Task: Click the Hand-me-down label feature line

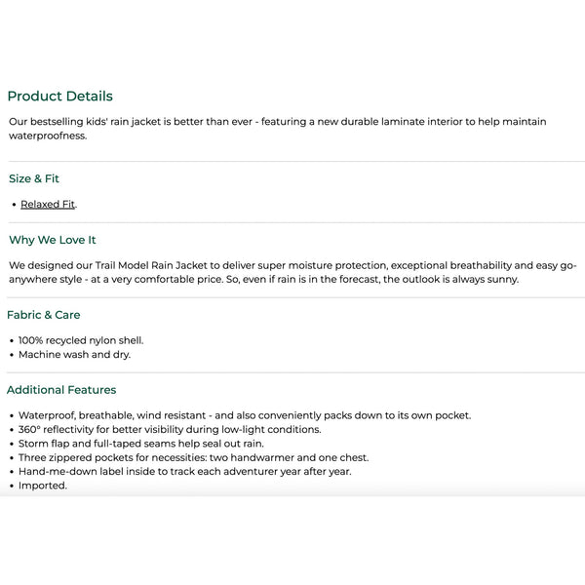Action: point(184,471)
